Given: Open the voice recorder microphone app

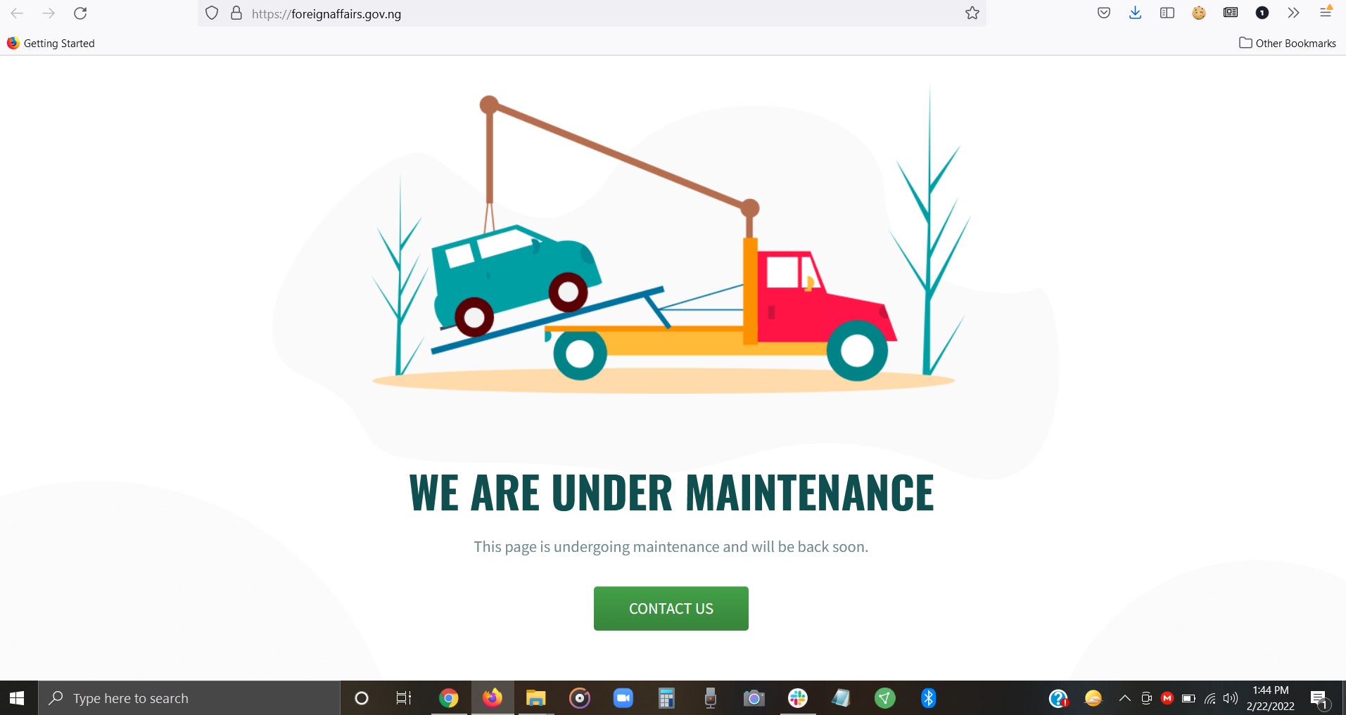Looking at the screenshot, I should point(711,698).
